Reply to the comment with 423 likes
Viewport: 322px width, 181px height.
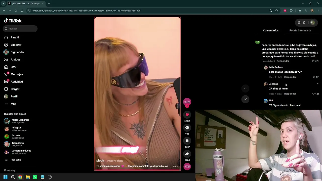pos(283,61)
